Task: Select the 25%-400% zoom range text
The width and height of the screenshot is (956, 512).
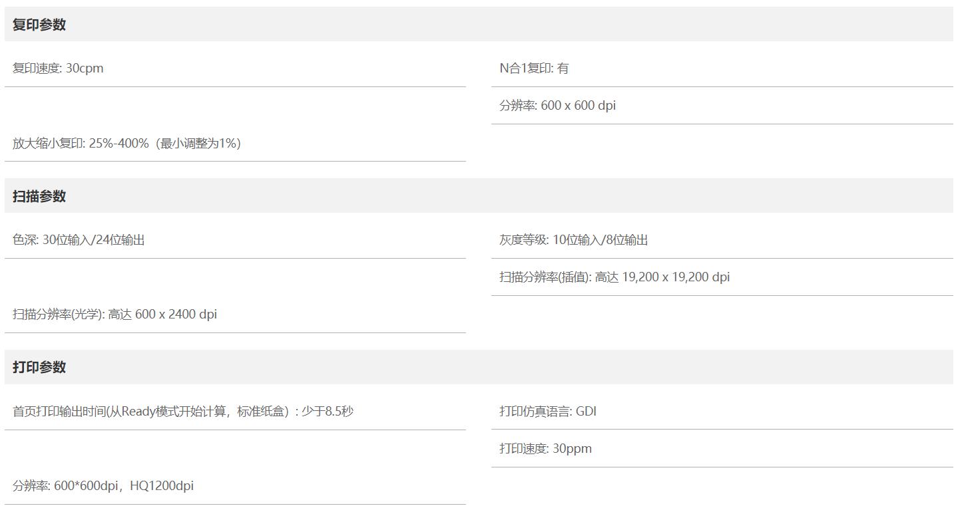Action: [119, 143]
